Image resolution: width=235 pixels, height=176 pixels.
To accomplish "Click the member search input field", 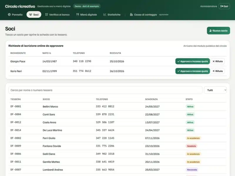I will tap(105, 90).
